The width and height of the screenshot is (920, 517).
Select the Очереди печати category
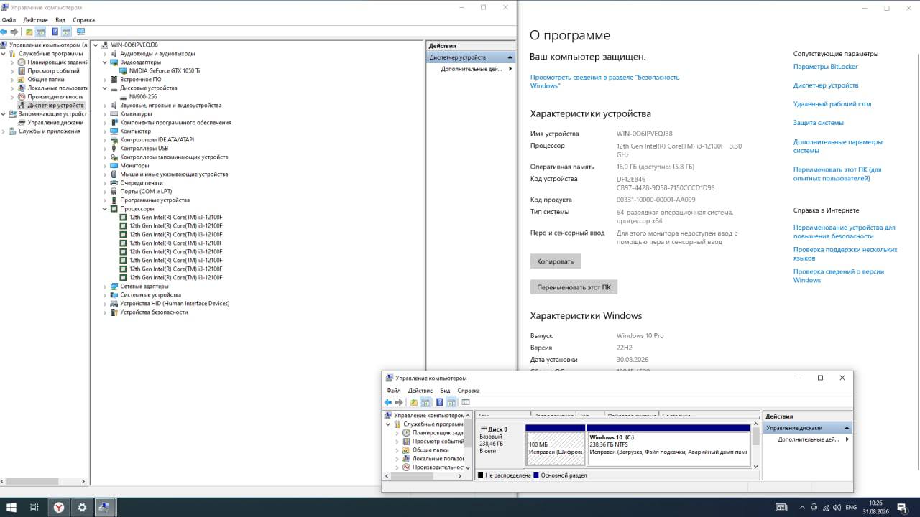pyautogui.click(x=142, y=183)
